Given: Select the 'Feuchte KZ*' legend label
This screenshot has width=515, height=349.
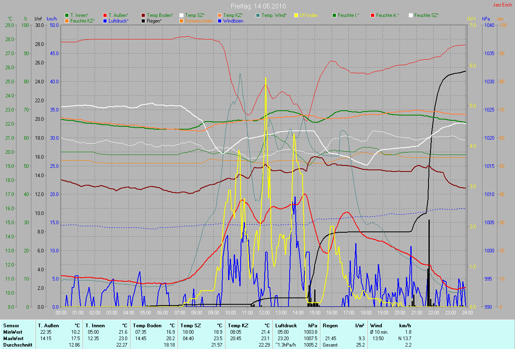Looking at the screenshot, I should 82,21.
